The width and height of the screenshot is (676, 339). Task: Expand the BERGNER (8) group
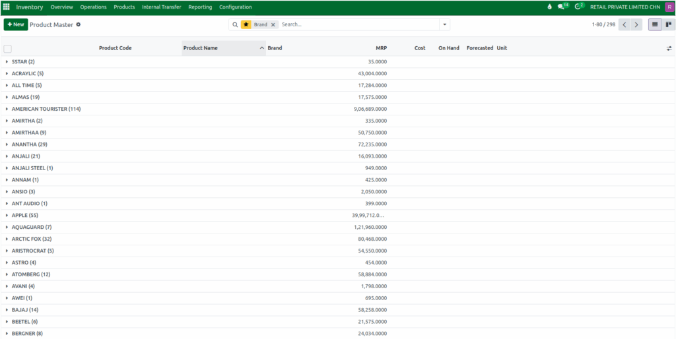click(x=7, y=334)
